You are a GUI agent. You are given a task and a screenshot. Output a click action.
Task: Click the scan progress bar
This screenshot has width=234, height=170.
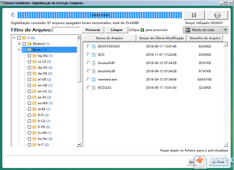point(100,15)
